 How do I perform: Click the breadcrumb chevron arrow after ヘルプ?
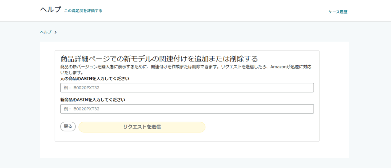tap(56, 32)
